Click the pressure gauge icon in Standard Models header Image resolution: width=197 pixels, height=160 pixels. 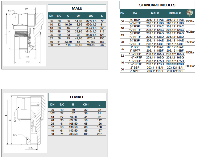pyautogui.click(x=190, y=13)
